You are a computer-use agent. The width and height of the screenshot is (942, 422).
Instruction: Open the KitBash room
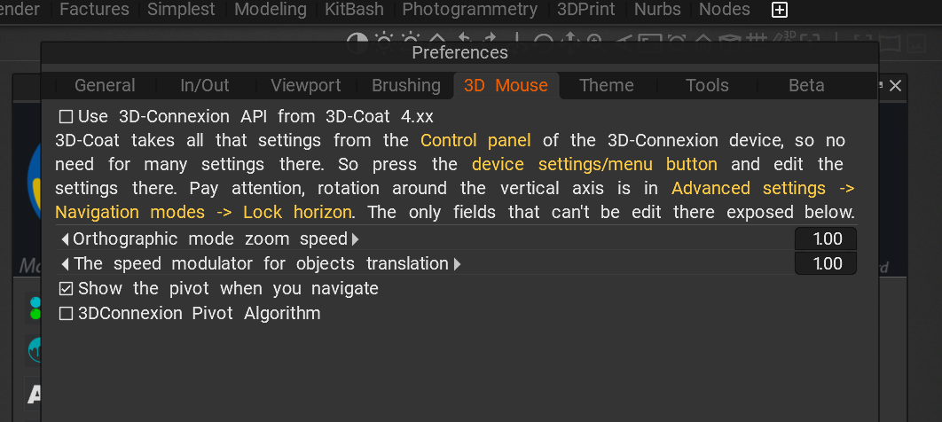coord(354,11)
